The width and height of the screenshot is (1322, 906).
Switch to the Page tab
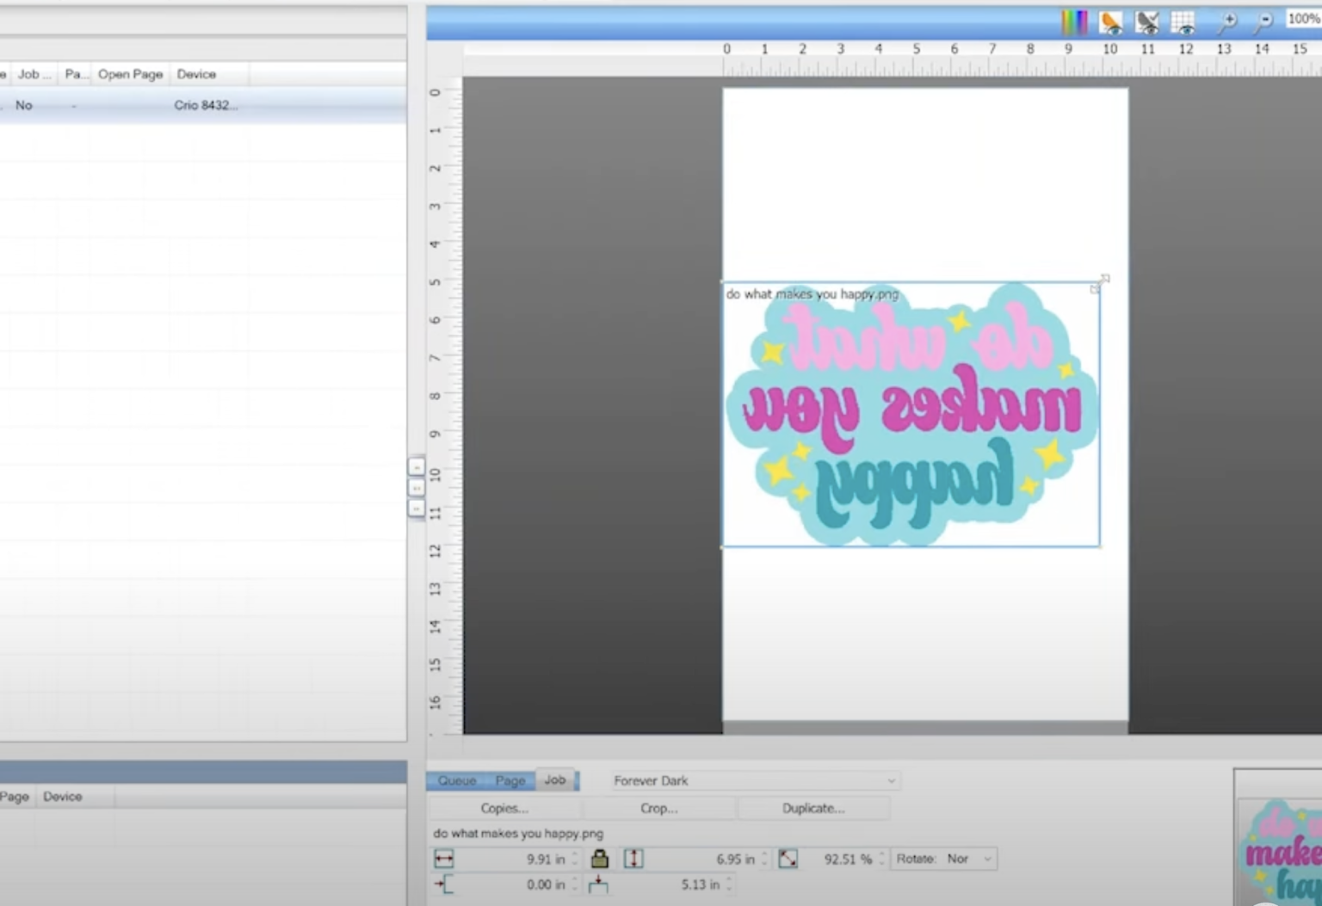coord(510,780)
